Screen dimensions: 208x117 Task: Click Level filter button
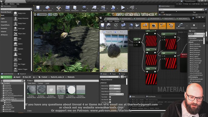[47, 83]
